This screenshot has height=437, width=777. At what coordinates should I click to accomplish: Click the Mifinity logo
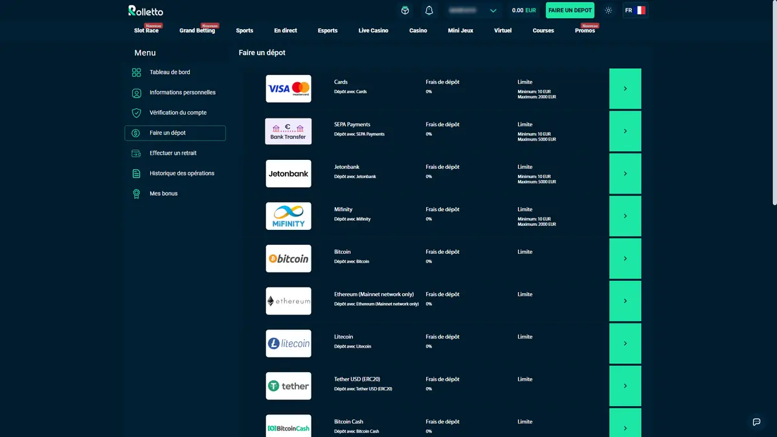click(x=288, y=216)
